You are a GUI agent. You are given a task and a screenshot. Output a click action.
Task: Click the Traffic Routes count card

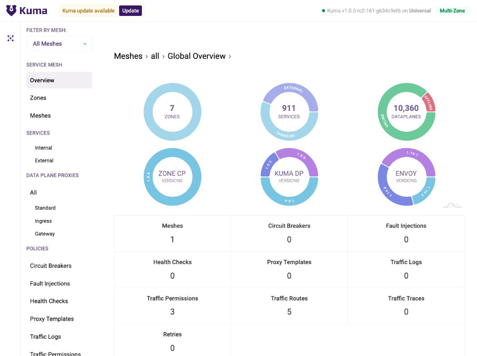coord(289,306)
